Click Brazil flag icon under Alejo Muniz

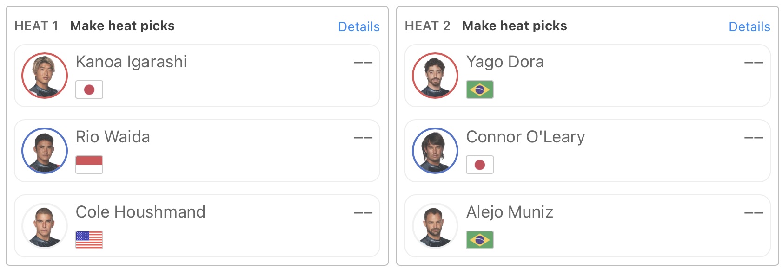point(480,240)
